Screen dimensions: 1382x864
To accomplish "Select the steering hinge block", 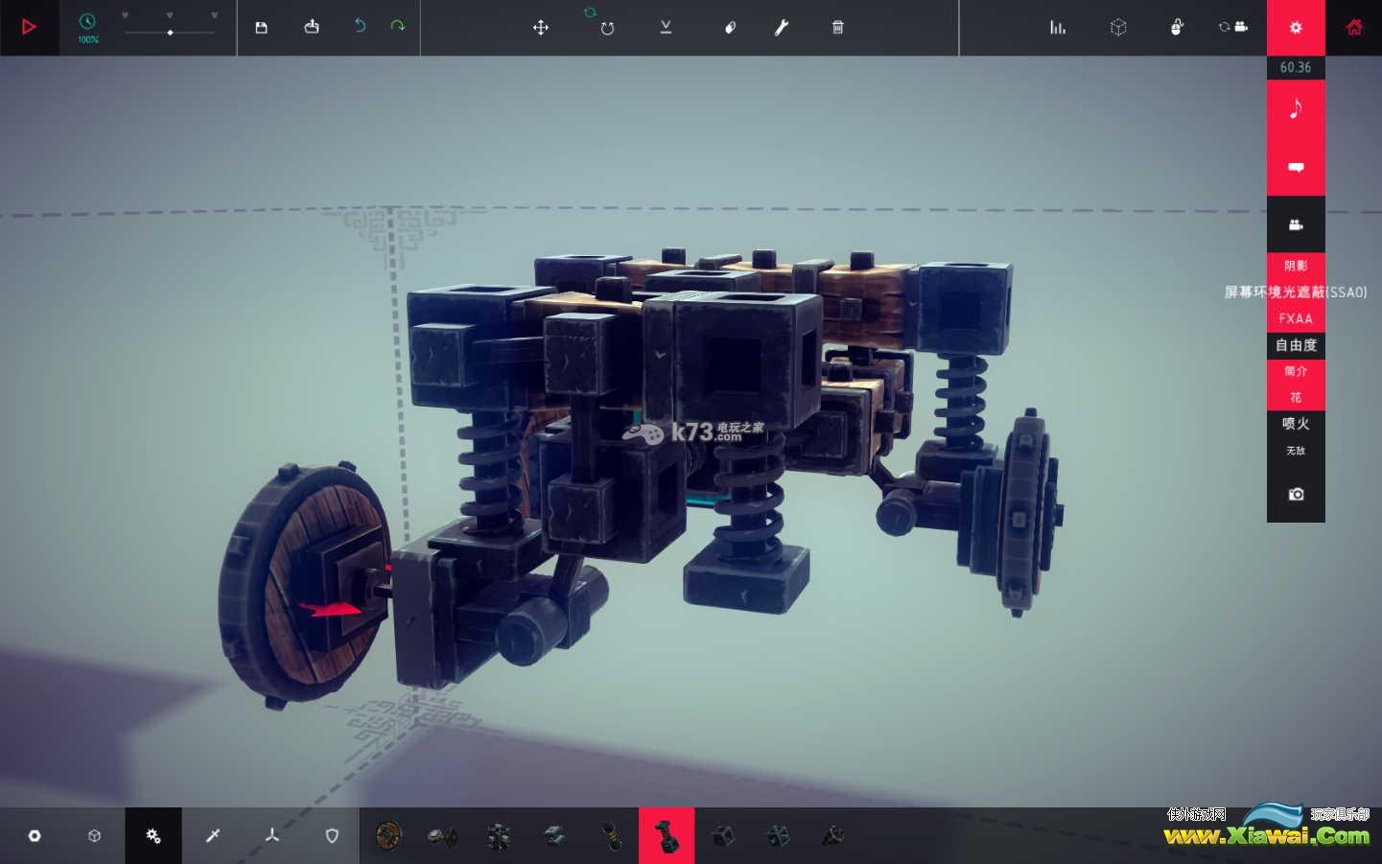I will [x=443, y=835].
